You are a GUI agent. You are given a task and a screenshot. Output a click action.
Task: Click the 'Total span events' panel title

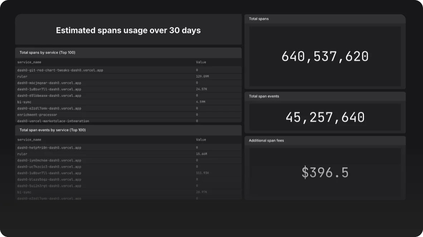(x=264, y=97)
